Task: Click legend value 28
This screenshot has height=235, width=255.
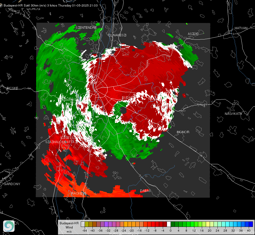Action: pyautogui.click(x=225, y=231)
